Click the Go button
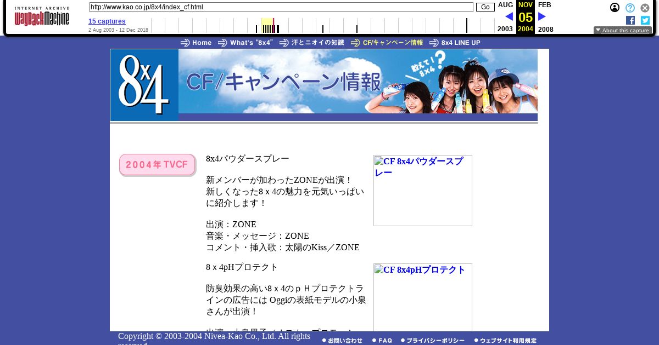The image size is (659, 345). coord(485,7)
